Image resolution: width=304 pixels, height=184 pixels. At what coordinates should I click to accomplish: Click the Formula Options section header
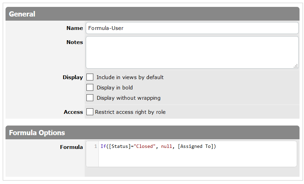coord(153,133)
